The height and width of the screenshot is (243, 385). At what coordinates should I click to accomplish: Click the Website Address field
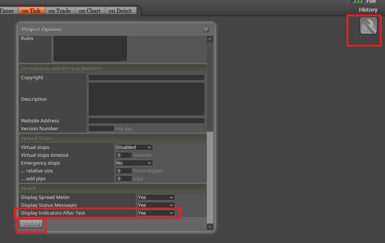point(147,121)
